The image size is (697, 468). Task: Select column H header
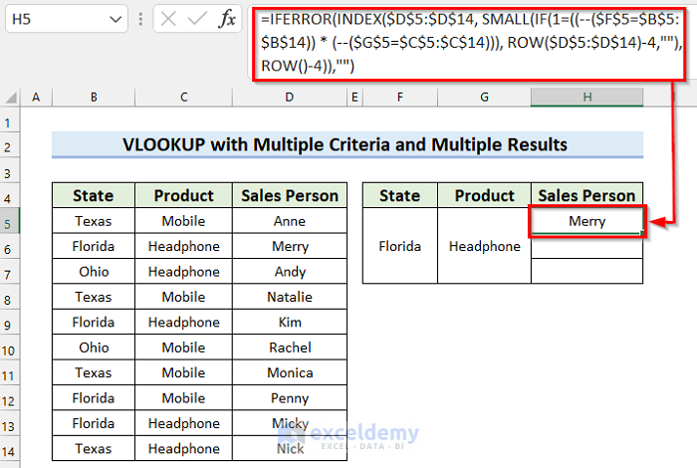pyautogui.click(x=587, y=97)
